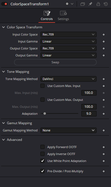Add keyframe for Max. Input (nits)

104,93
